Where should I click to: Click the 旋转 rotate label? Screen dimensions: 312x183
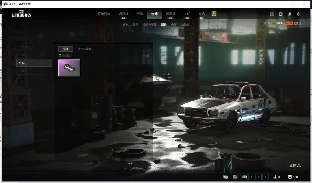point(292,166)
